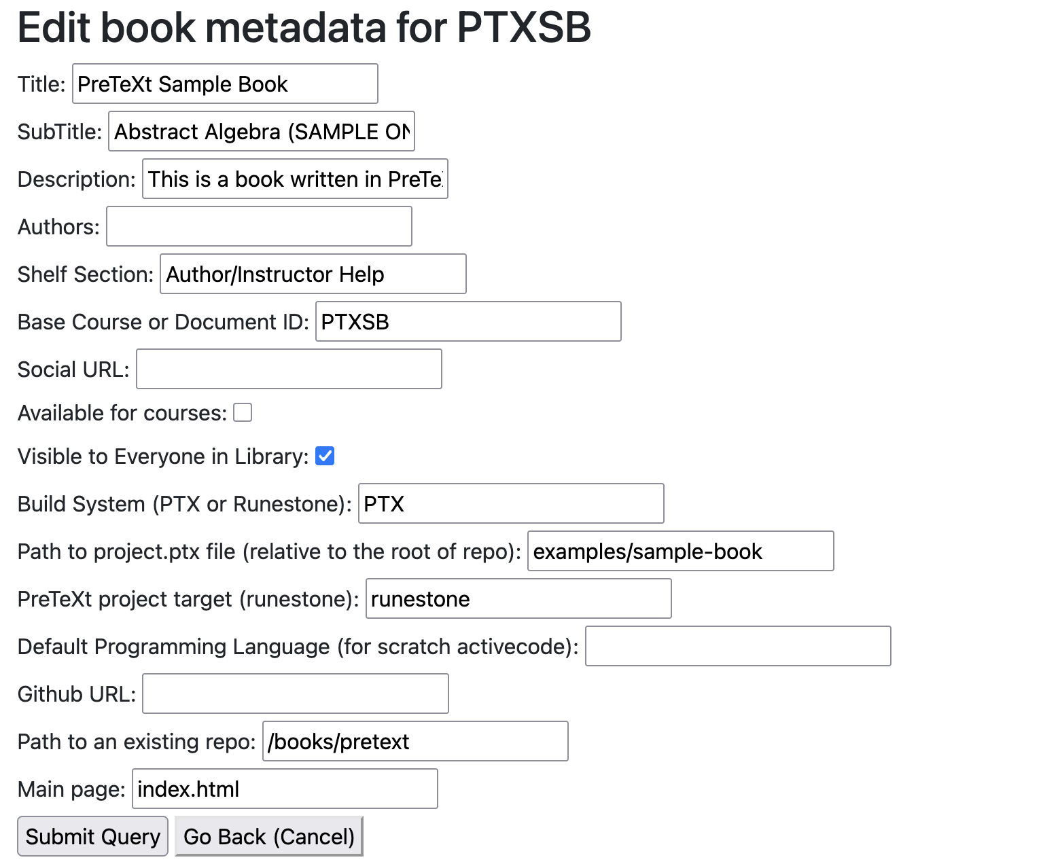This screenshot has height=864, width=1041.
Task: Select the Path to project.ptx file field
Action: tap(680, 552)
